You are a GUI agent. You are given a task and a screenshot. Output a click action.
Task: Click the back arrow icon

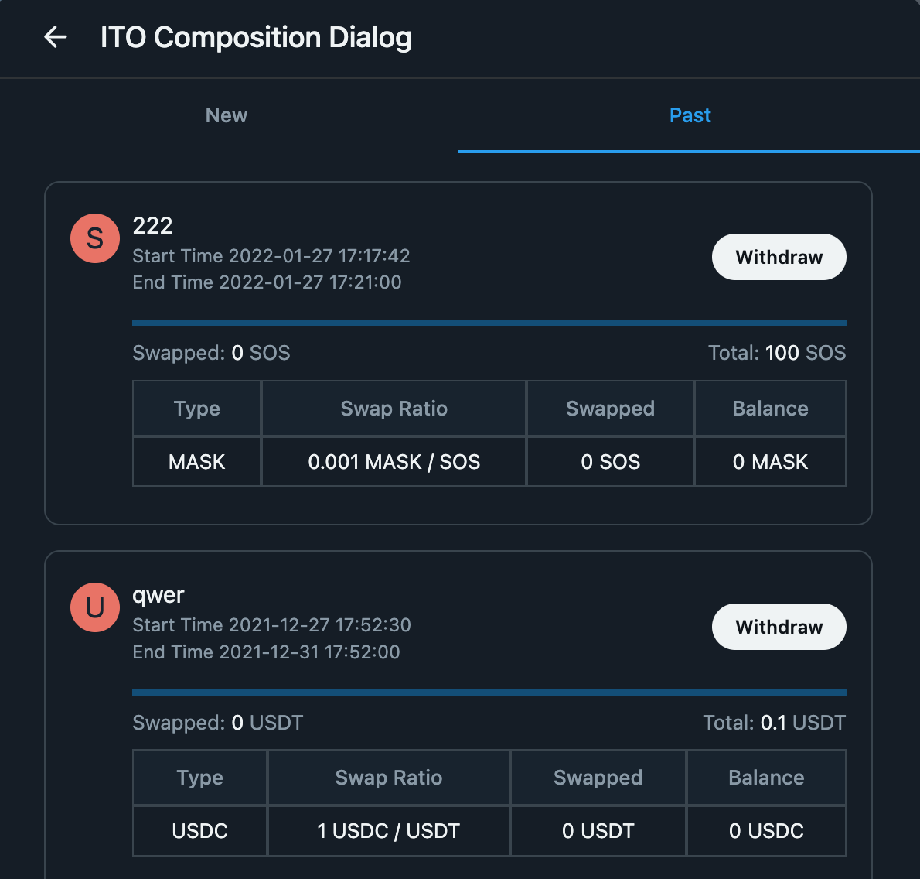[x=56, y=36]
